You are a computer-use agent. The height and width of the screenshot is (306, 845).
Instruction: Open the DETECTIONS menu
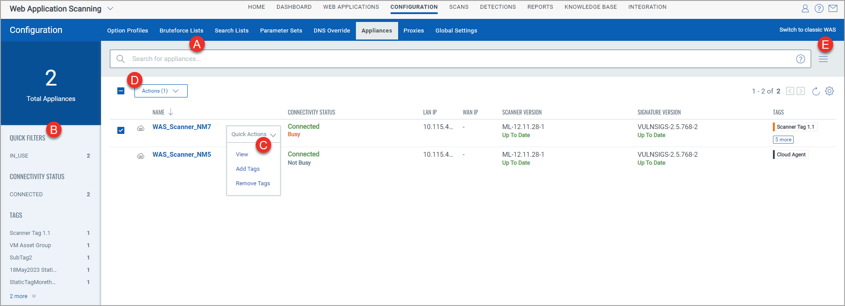(498, 7)
